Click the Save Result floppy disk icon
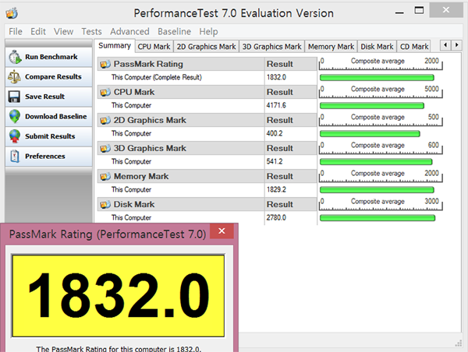468x352 pixels. tap(14, 97)
